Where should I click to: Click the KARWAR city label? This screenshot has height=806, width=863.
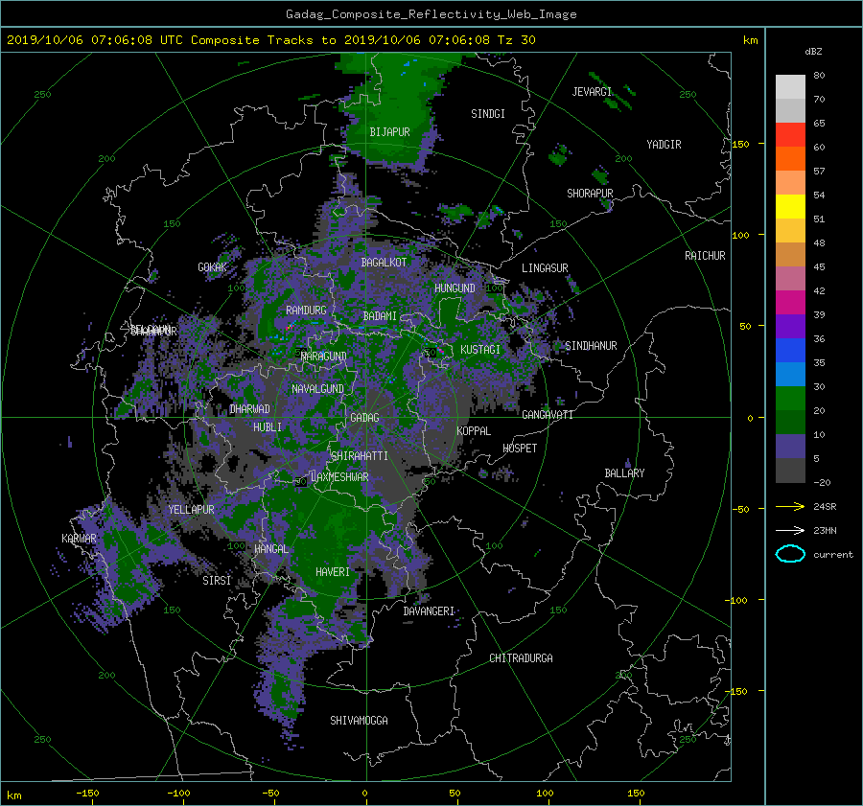point(79,539)
